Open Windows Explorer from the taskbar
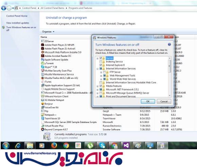 pyautogui.click(x=30, y=146)
